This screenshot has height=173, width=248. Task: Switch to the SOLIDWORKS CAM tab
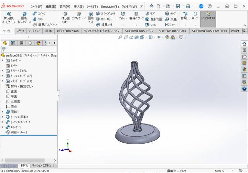(x=172, y=31)
